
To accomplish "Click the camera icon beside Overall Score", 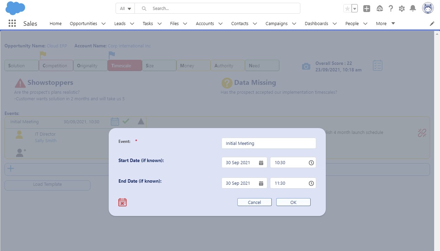I will [306, 66].
